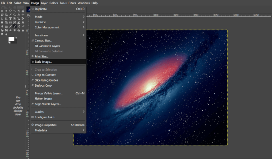
Task: Select the Scissors Select tool
Action: 23,11
